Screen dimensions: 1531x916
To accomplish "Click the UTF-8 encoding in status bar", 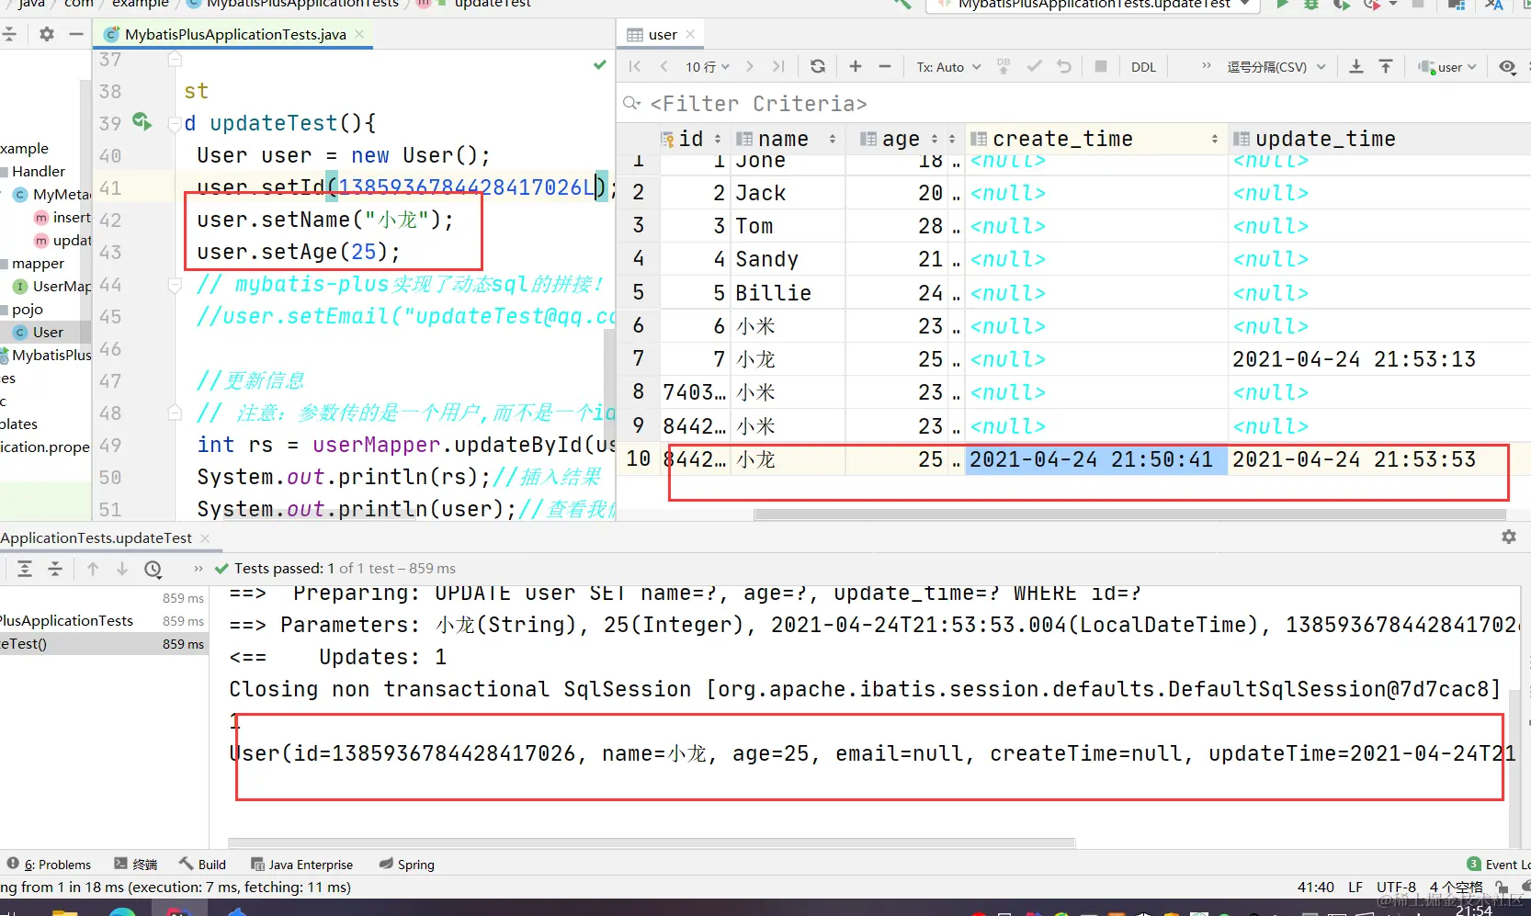I will pyautogui.click(x=1396, y=887).
